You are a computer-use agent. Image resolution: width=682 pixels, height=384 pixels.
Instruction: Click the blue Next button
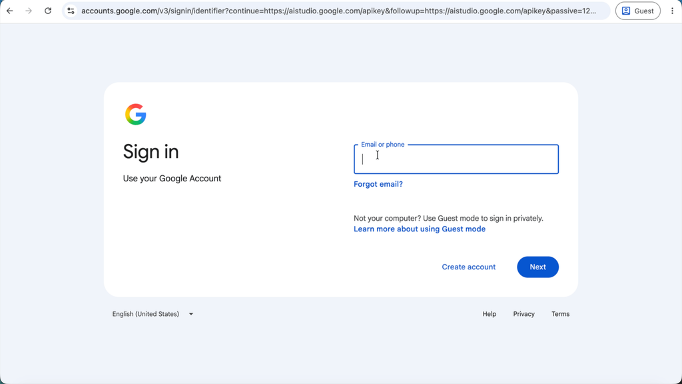(x=537, y=267)
